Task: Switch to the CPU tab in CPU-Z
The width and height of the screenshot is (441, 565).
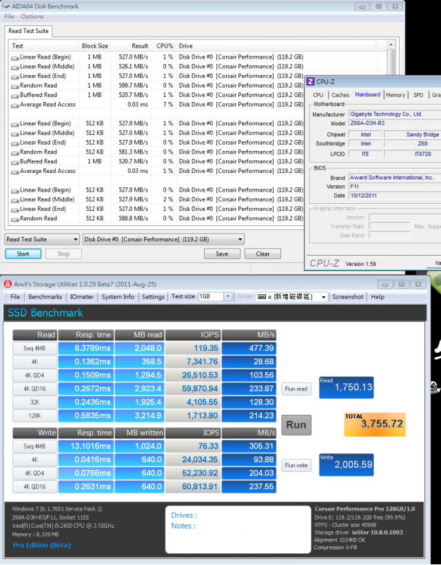Action: tap(318, 95)
